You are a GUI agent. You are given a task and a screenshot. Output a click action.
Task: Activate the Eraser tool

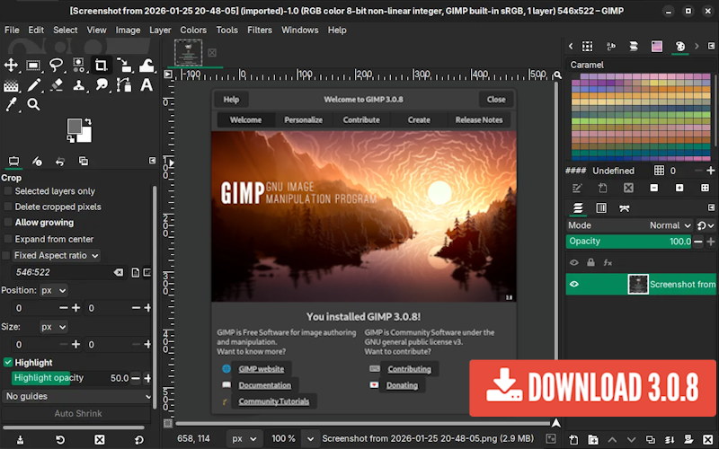click(57, 85)
